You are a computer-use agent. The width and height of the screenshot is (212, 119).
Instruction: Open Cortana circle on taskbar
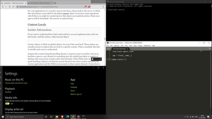(46, 117)
